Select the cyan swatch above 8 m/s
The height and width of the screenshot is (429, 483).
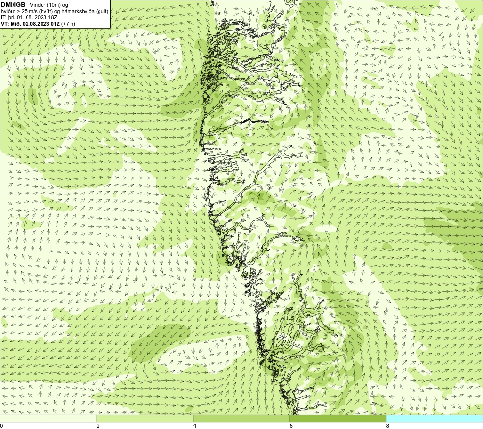(x=435, y=418)
